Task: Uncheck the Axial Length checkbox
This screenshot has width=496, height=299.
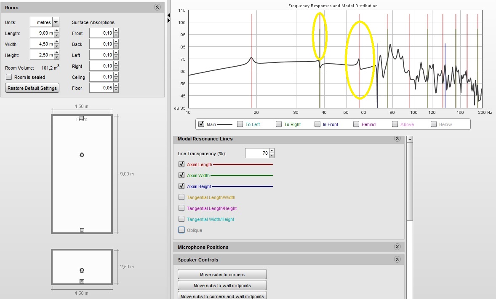Action: click(181, 164)
